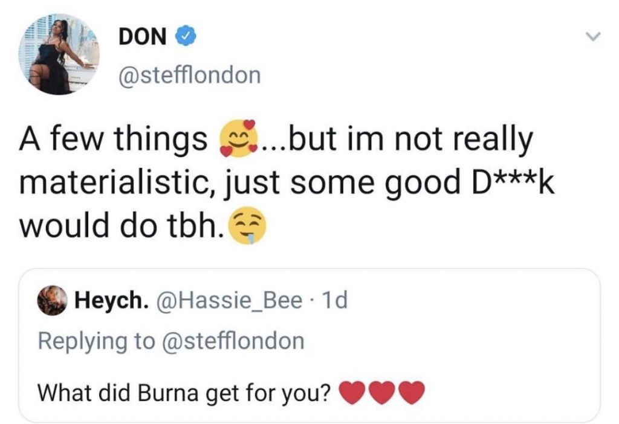Screen dimensions: 619x424
Task: Click Heych's small avatar in quoted tweet
Action: tap(52, 300)
